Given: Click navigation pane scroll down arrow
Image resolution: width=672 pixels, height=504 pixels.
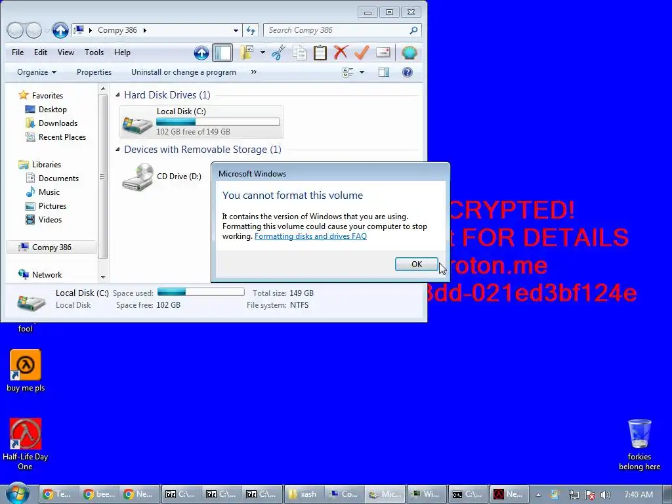Looking at the screenshot, I should pyautogui.click(x=103, y=278).
